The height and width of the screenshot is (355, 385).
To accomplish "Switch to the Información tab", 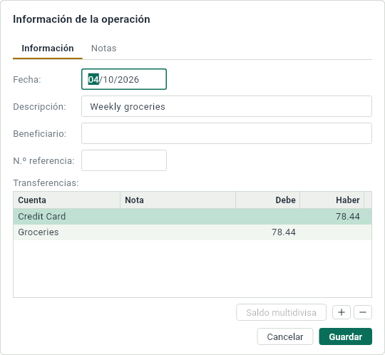I will click(x=48, y=48).
